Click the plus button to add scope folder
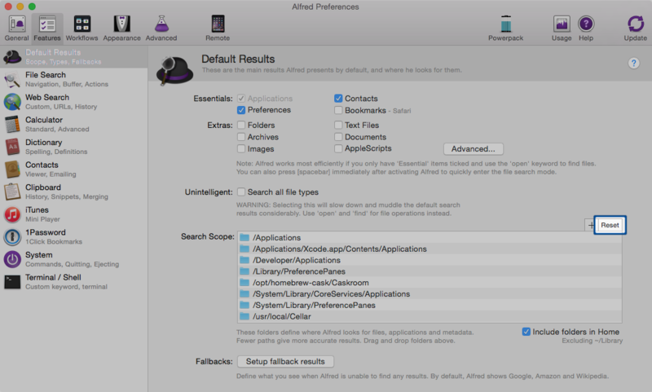Viewport: 652px width, 392px height. coord(590,225)
